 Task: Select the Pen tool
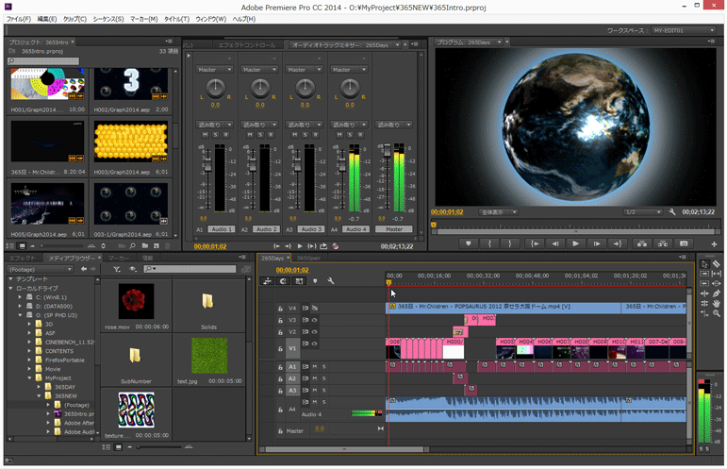tap(717, 293)
